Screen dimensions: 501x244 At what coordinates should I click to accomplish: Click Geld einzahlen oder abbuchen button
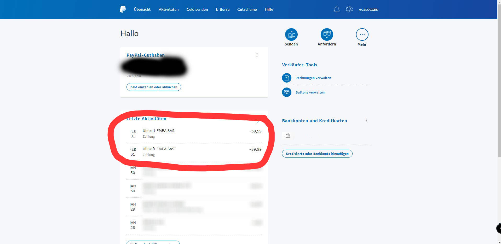(x=154, y=87)
